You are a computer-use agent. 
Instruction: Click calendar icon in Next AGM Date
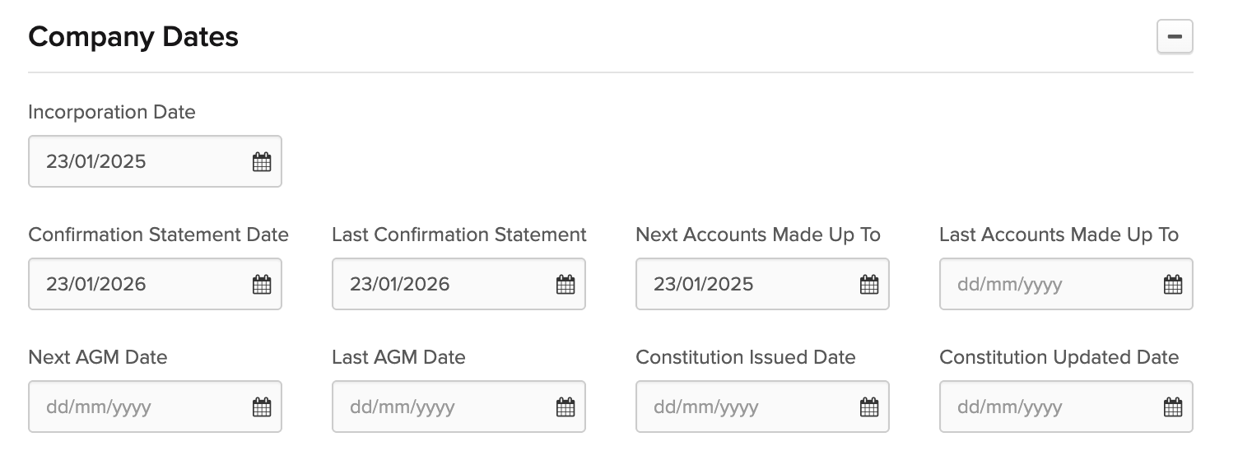tap(262, 407)
